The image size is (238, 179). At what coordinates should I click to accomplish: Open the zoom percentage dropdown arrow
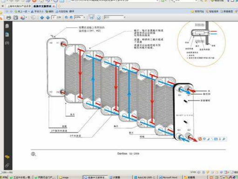coord(84,17)
